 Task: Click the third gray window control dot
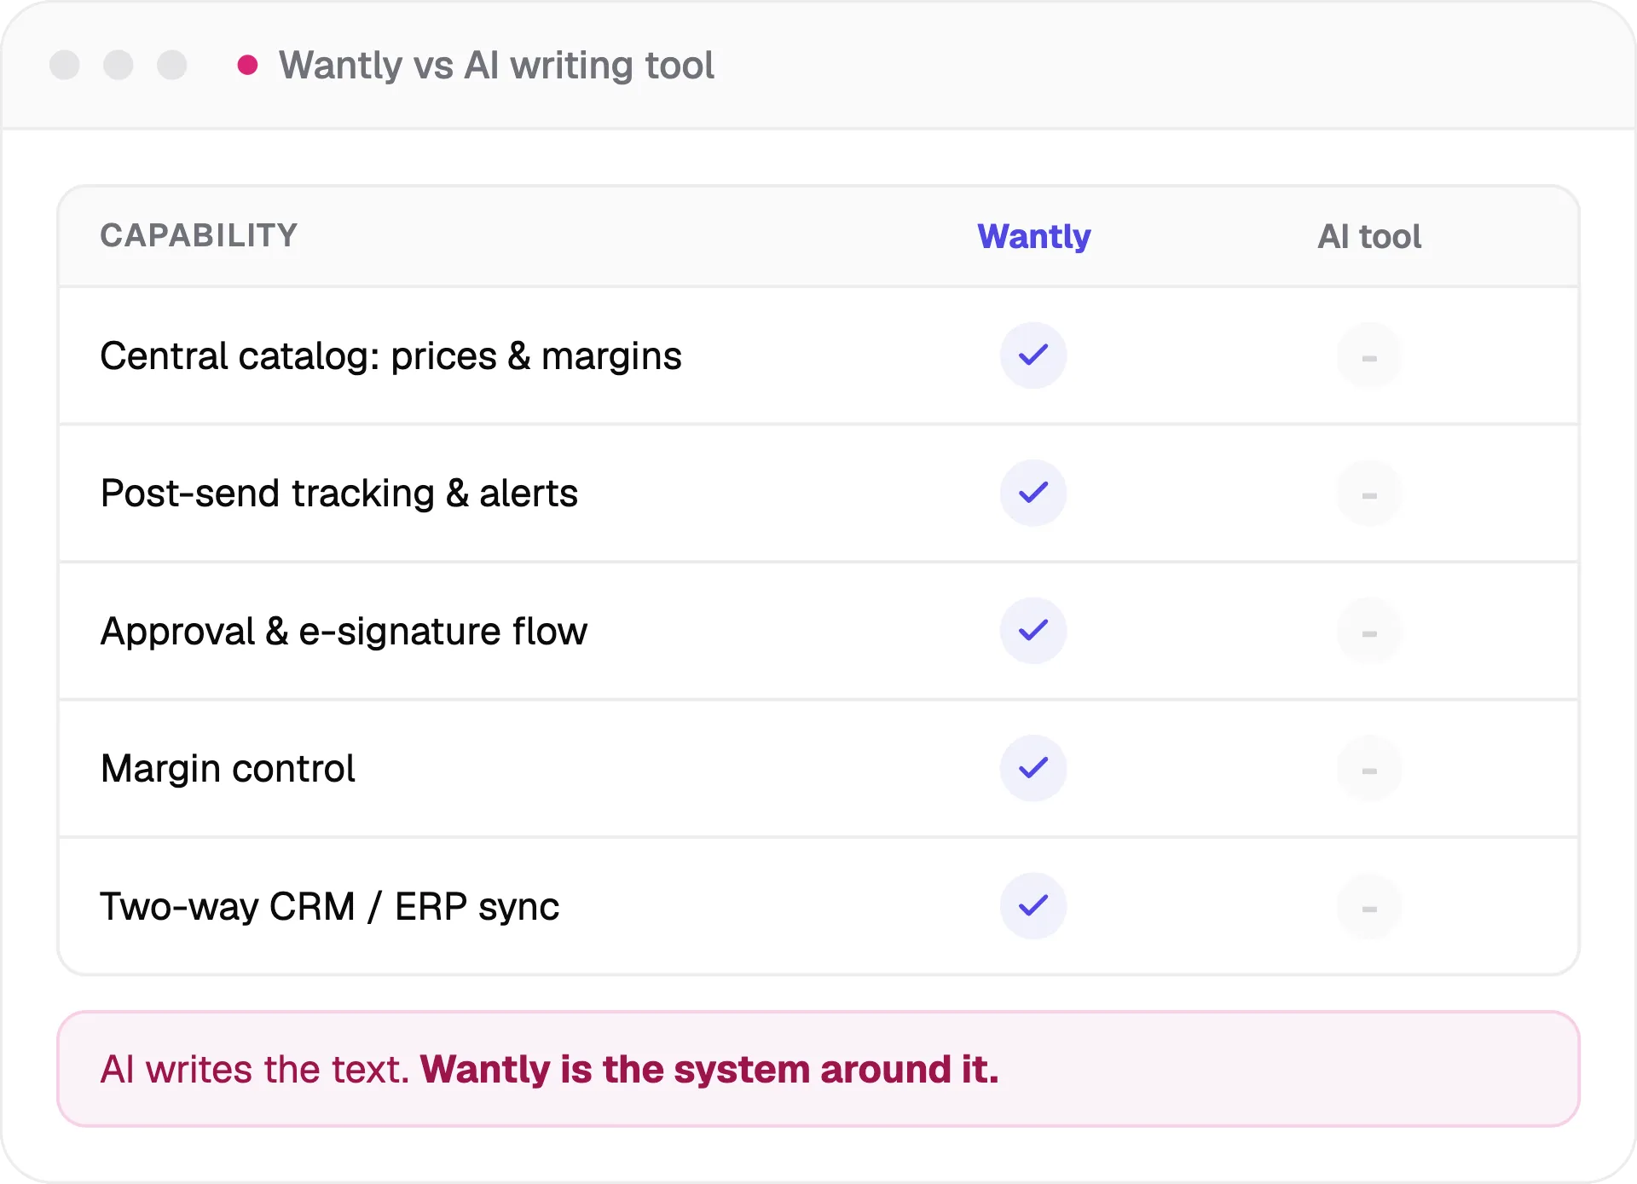pyautogui.click(x=172, y=65)
